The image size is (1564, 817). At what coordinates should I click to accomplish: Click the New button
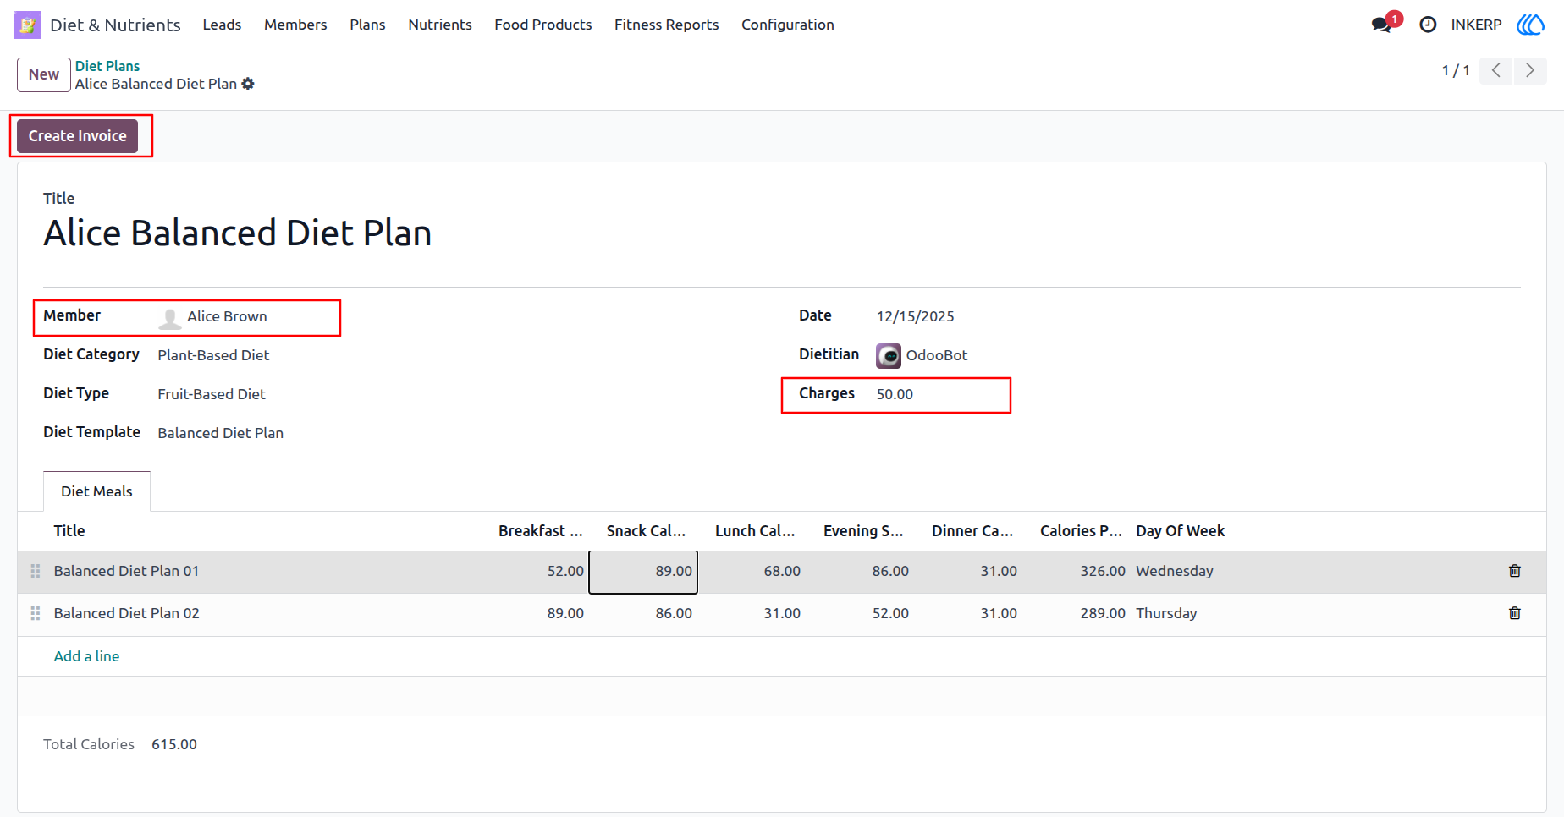[x=44, y=74]
